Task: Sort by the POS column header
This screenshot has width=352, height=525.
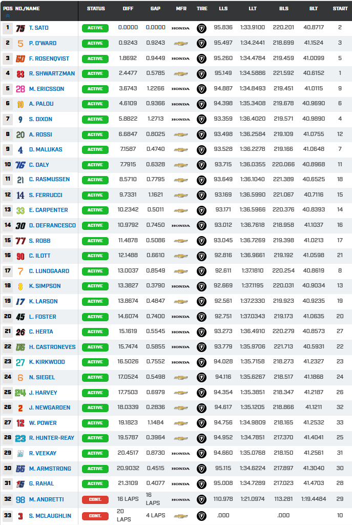Action: [7, 8]
